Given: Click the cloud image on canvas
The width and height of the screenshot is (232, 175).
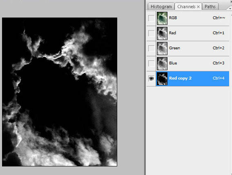Looking at the screenshot, I should [60, 92].
